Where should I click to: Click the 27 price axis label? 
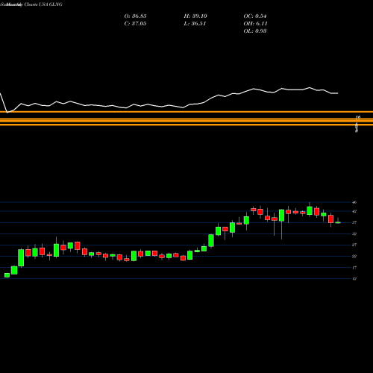[354, 245]
